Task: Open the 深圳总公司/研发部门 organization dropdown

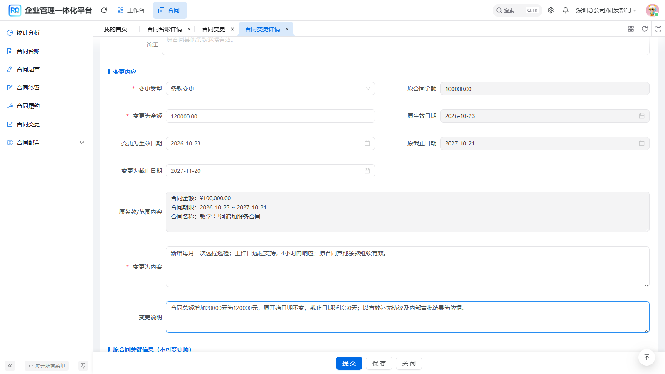Action: [606, 10]
